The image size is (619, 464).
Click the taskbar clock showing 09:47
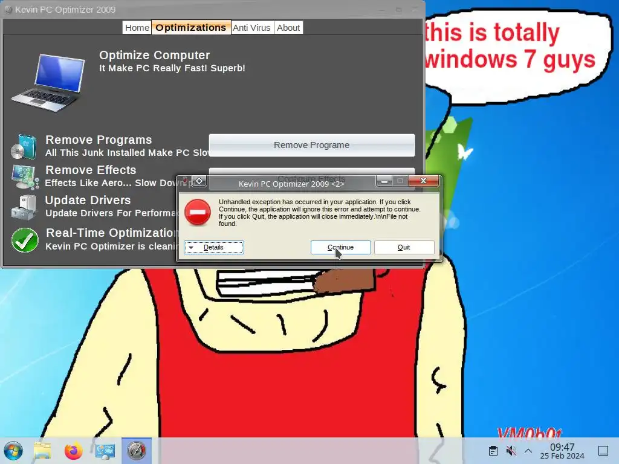pyautogui.click(x=562, y=451)
